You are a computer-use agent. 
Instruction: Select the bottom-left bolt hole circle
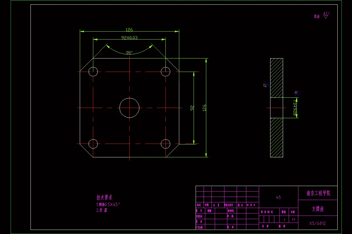pyautogui.click(x=93, y=144)
